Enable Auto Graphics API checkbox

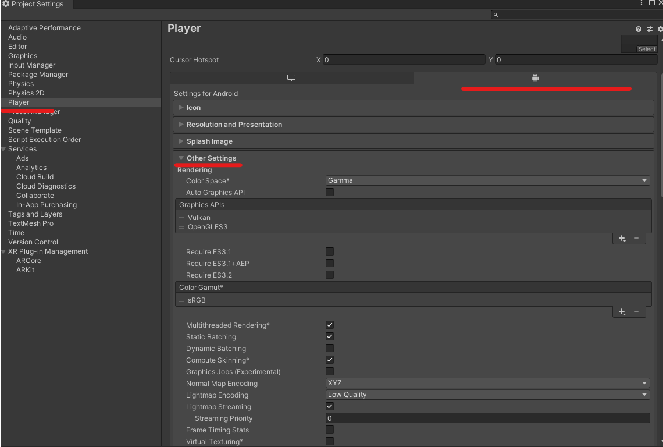(x=330, y=192)
